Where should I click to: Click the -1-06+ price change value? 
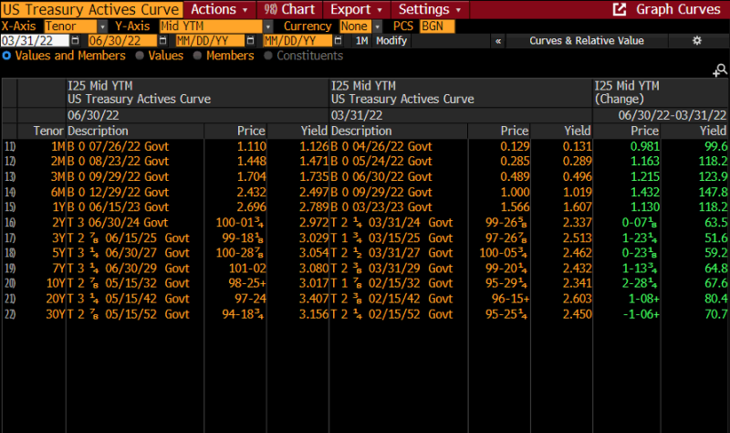click(641, 313)
